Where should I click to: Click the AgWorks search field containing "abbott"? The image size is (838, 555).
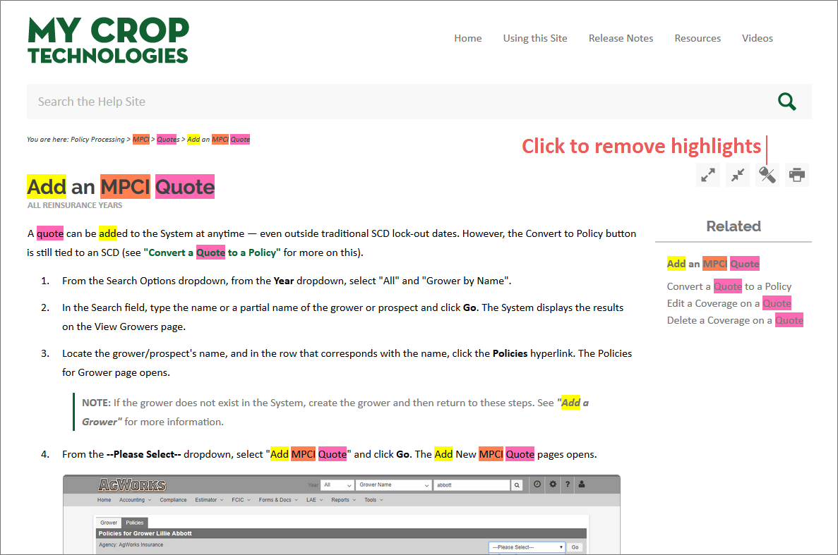click(472, 485)
